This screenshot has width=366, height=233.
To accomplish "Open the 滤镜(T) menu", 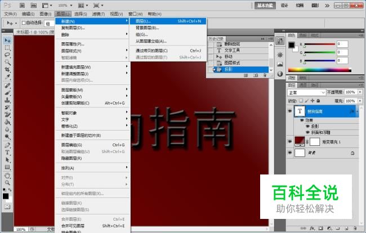I will 99,14.
